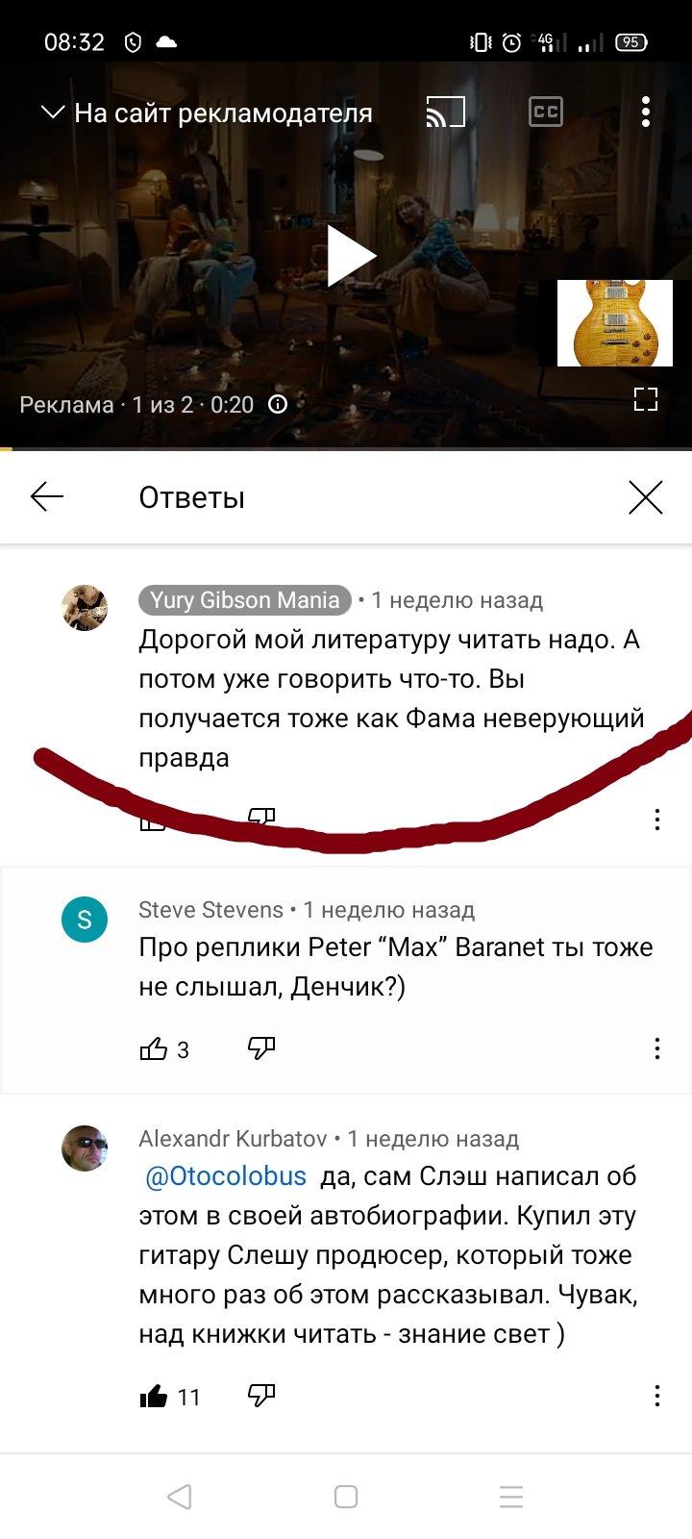Screen dimensions: 692x1539
Task: Go back with the arrow beside Ответы
Action: pos(47,497)
